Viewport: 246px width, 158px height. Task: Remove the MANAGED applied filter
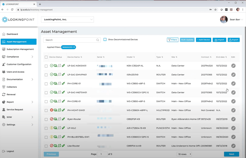tap(74, 47)
